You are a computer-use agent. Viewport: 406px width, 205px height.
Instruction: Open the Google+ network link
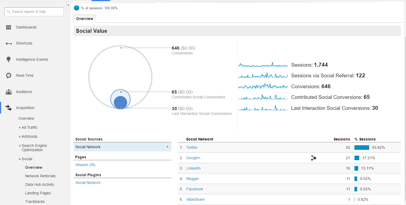tap(193, 158)
